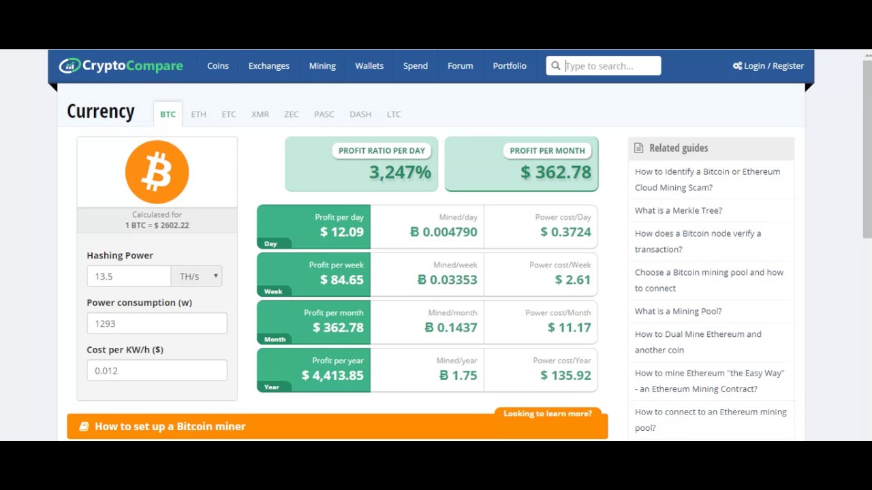Click the monthly profit $ 362.78 row cell

click(313, 322)
